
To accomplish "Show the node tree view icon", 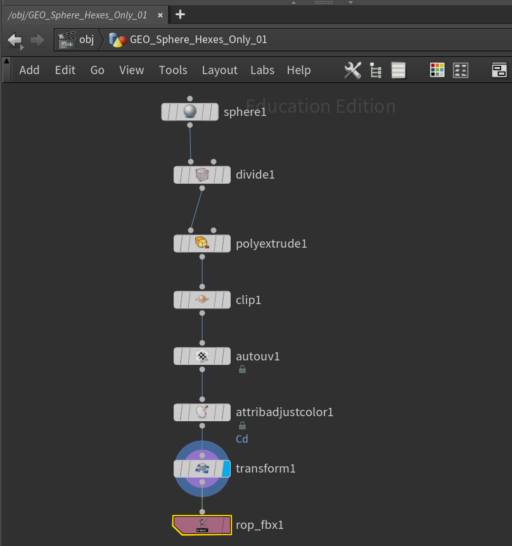I will click(375, 70).
